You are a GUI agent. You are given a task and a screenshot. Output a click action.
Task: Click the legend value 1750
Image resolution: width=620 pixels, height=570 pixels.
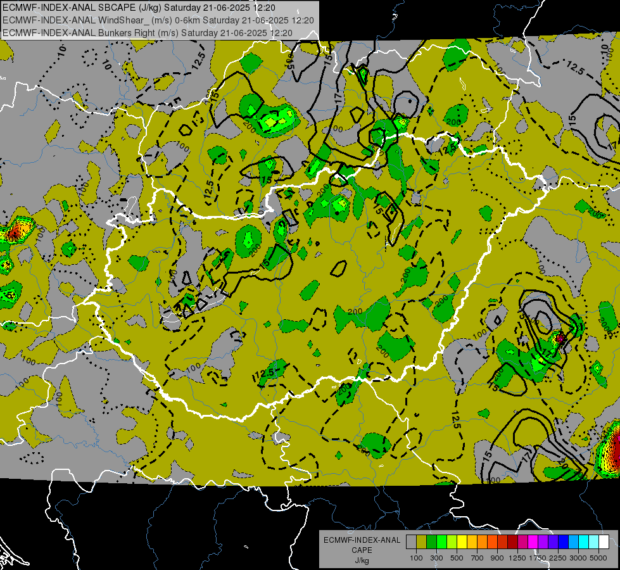[538, 558]
